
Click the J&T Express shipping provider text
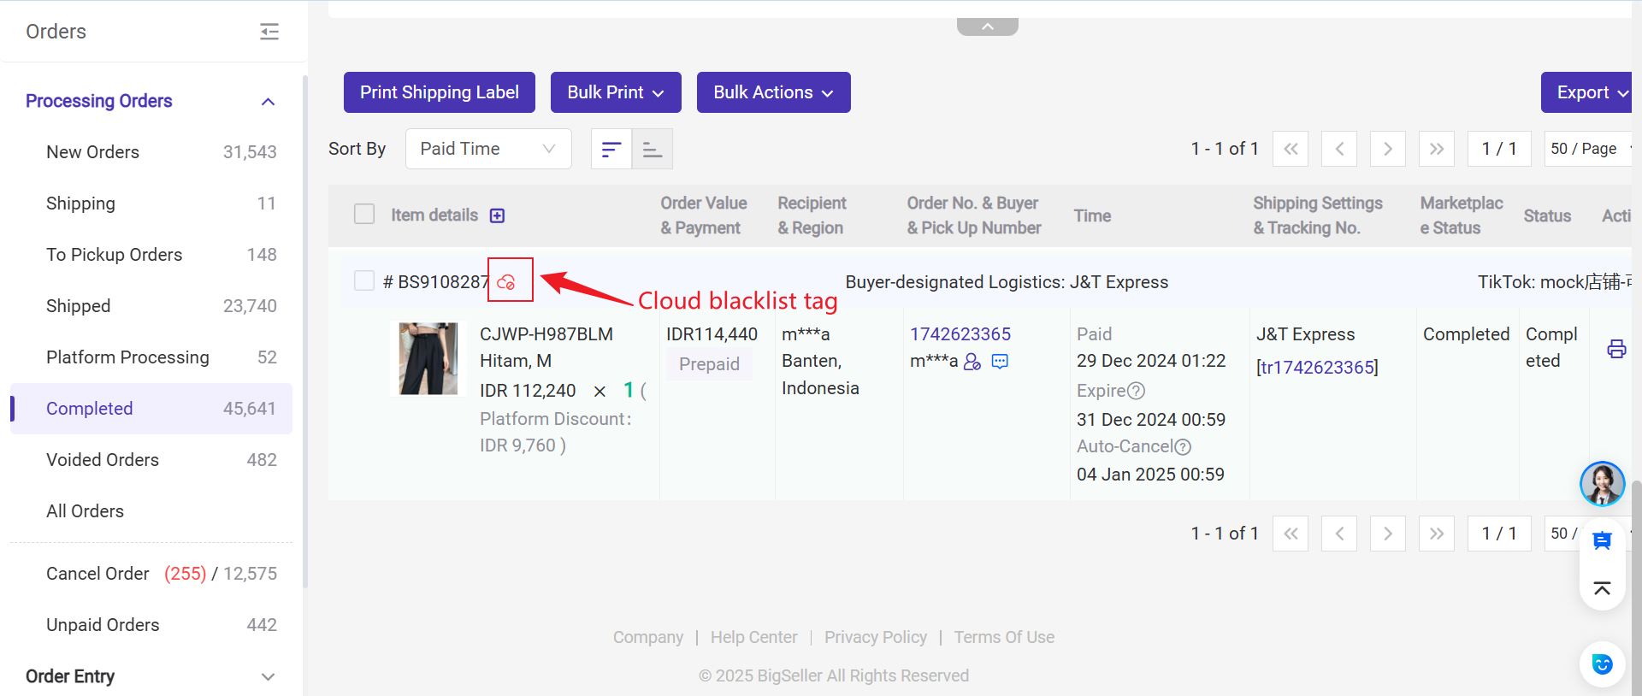point(1305,334)
